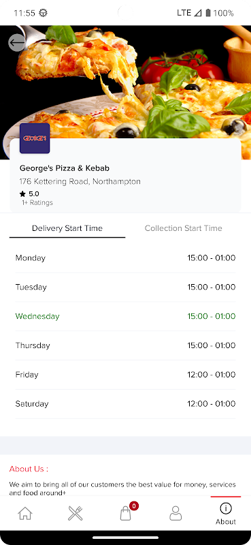This screenshot has width=251, height=545.
Task: Select the Monday delivery hours row
Action: [125, 258]
